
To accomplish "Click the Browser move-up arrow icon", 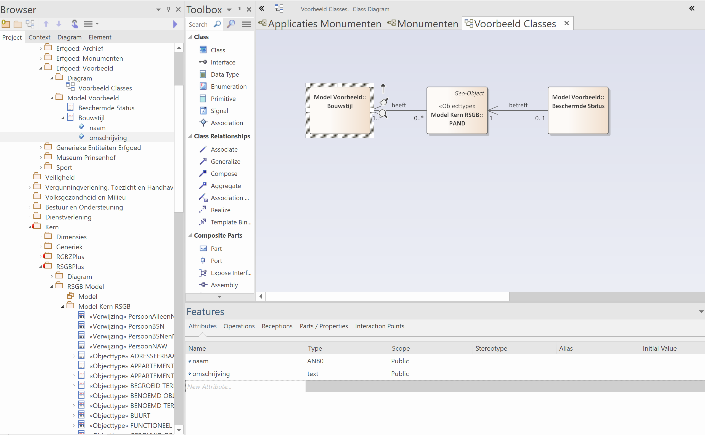I will pos(46,24).
